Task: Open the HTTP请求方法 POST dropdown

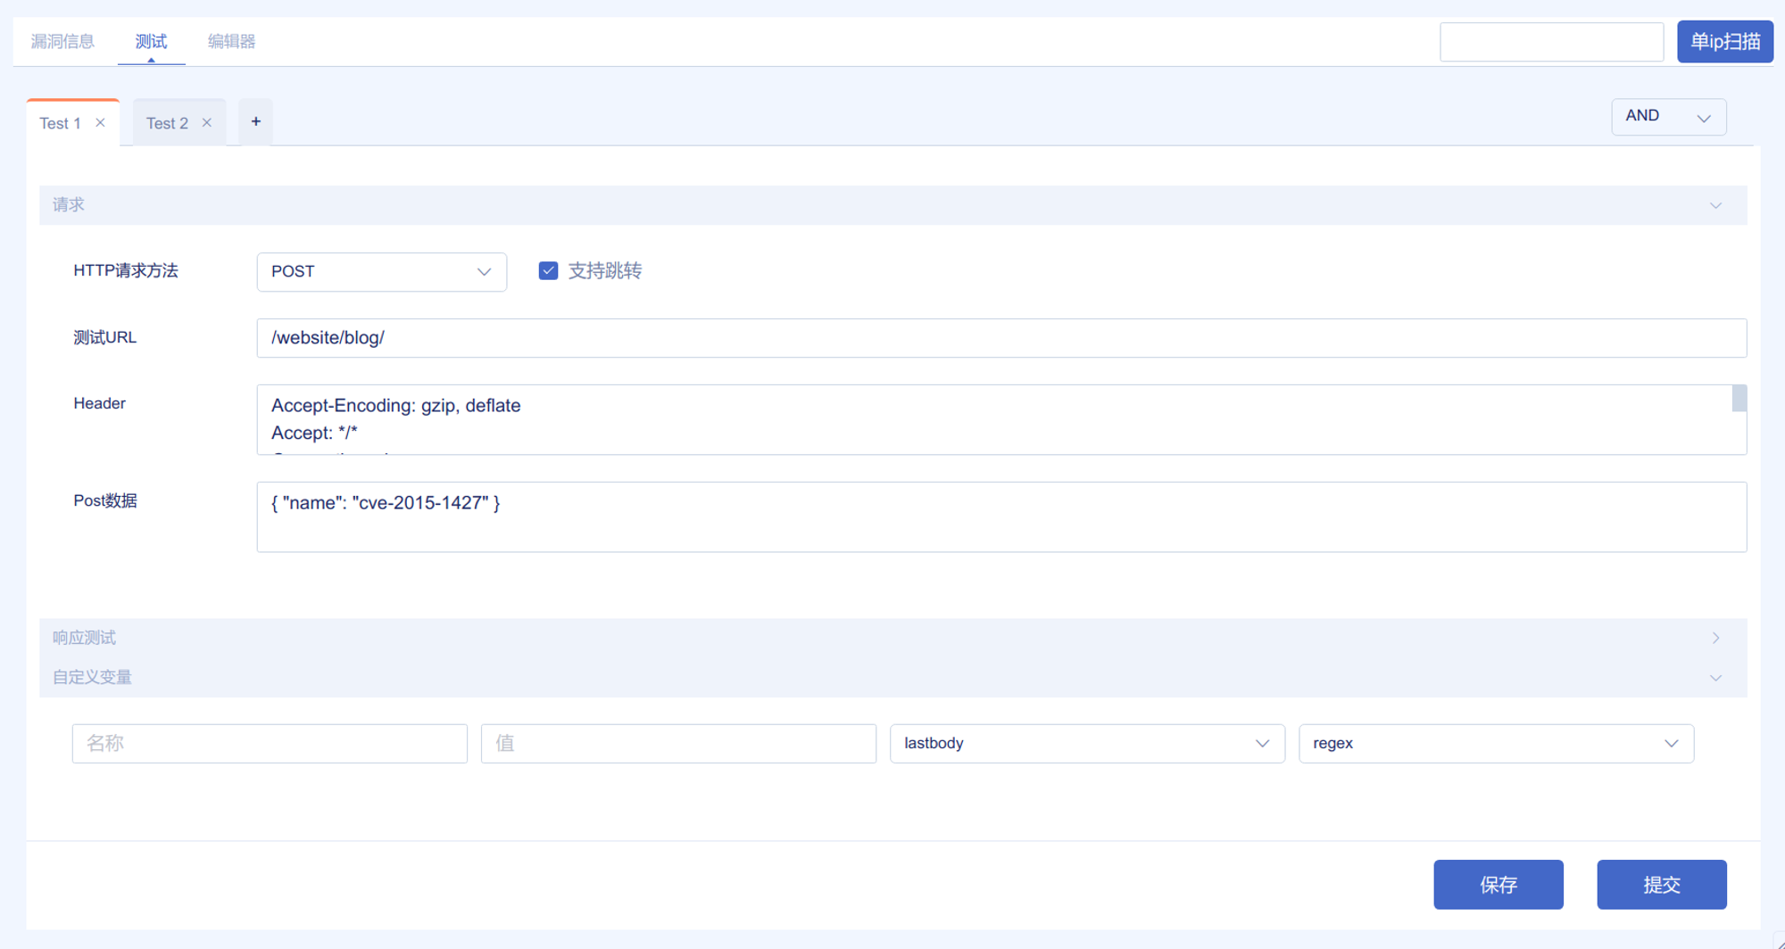Action: (381, 271)
